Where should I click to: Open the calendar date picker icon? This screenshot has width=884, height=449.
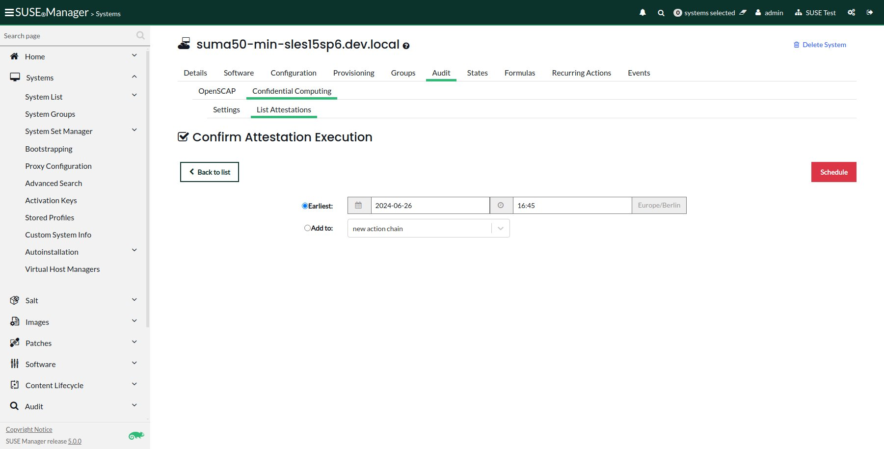[359, 206]
